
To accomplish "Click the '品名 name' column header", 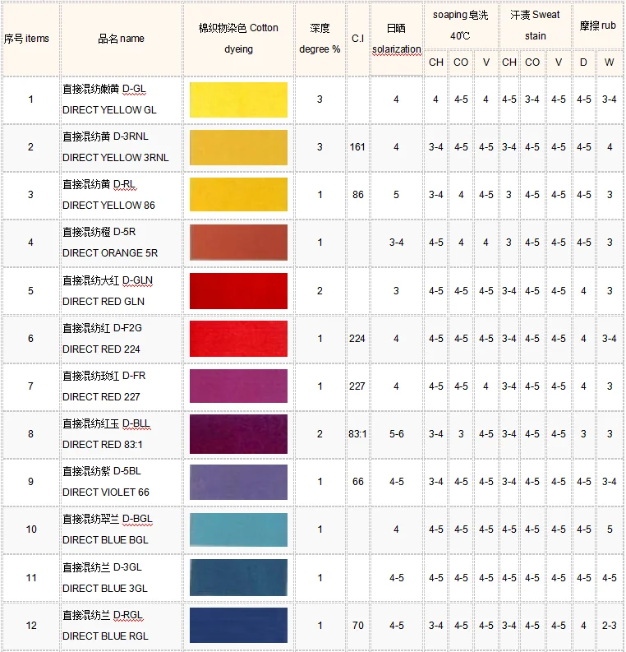I will [121, 39].
